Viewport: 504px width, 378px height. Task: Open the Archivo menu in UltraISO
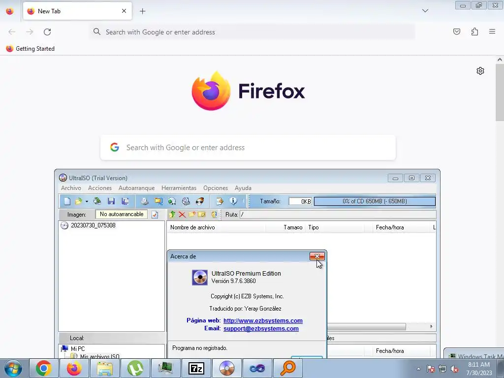71,188
